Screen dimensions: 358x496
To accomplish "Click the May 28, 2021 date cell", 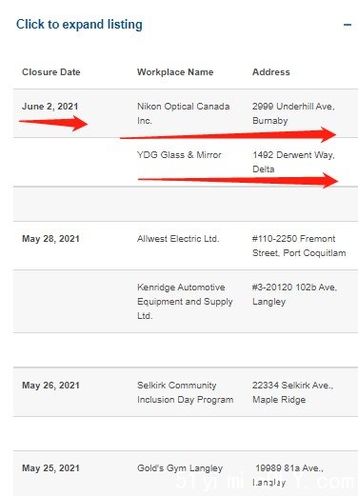I will coord(50,239).
